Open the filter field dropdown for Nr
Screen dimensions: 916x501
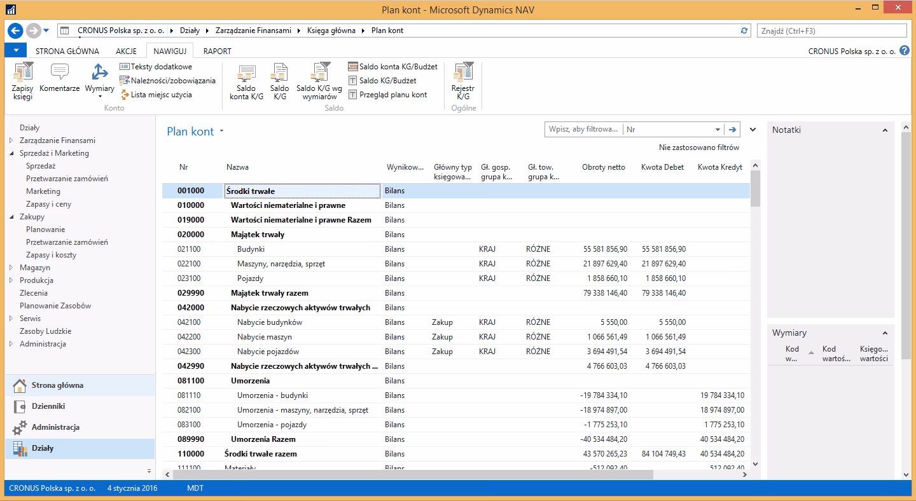[x=718, y=130]
